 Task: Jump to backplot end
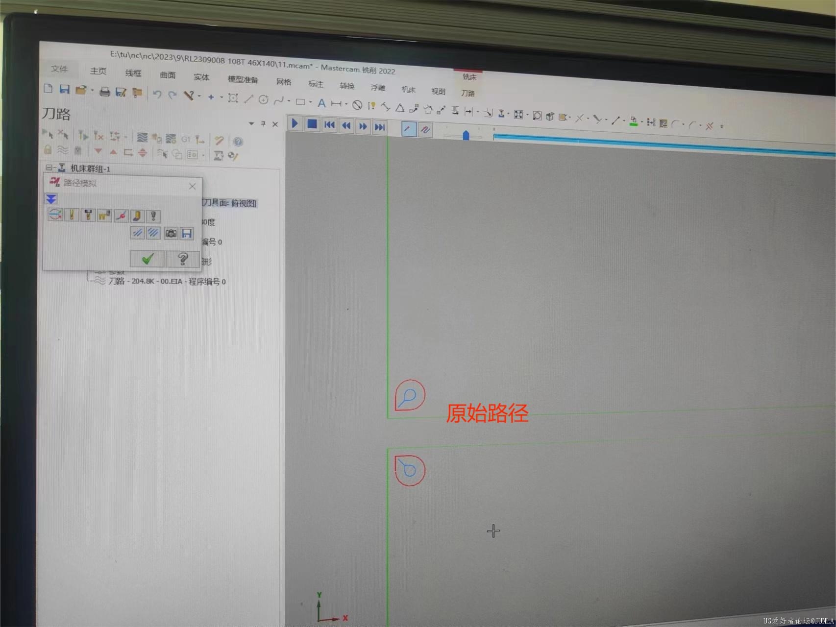(x=380, y=127)
